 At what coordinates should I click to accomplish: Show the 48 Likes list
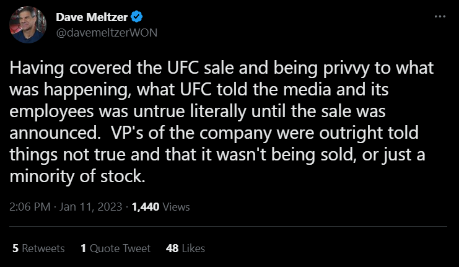tap(185, 248)
